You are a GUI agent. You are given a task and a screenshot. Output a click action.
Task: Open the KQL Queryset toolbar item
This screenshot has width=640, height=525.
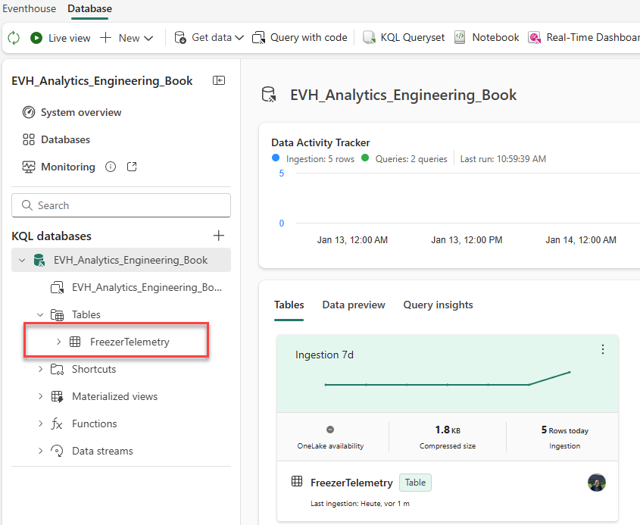click(x=404, y=38)
